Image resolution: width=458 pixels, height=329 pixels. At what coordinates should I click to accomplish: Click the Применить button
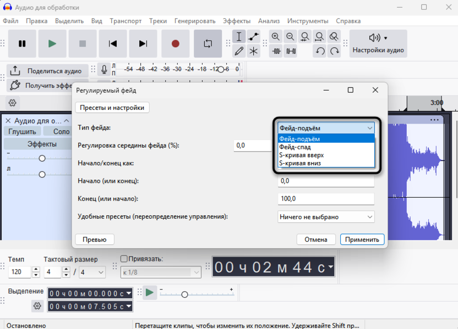362,239
